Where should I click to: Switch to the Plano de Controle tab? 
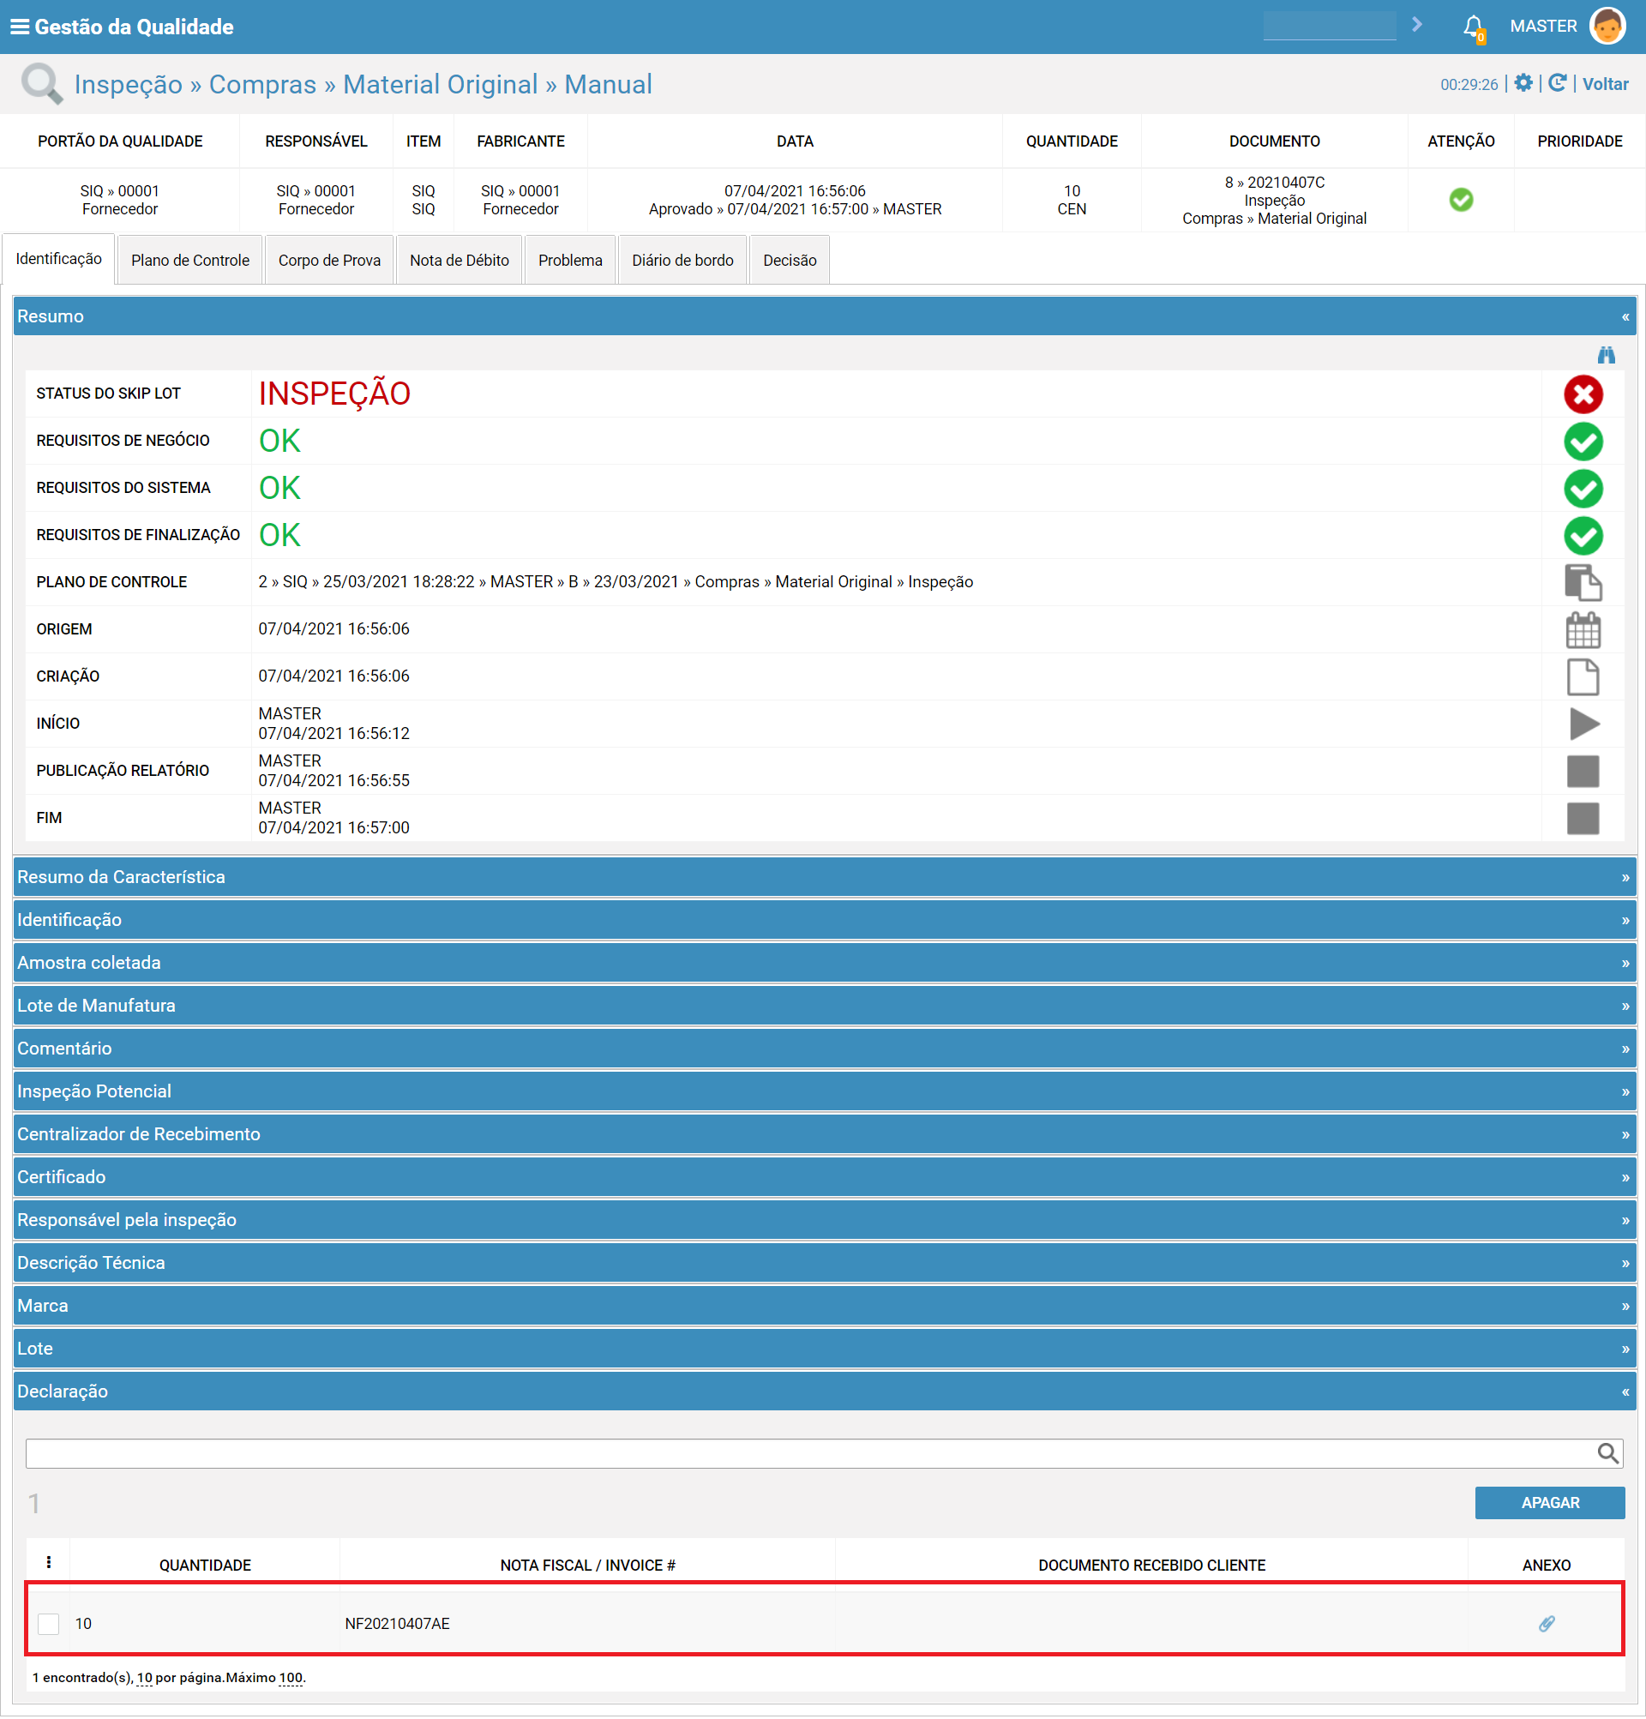click(x=190, y=261)
